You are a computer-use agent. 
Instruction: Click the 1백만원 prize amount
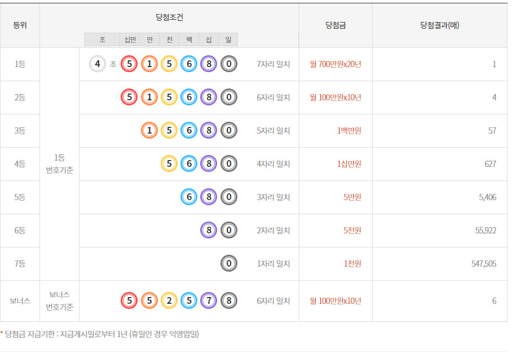(349, 131)
